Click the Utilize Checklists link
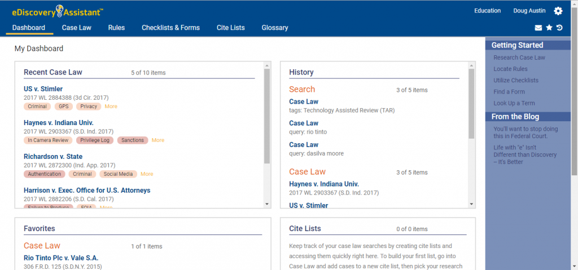This screenshot has height=270, width=578. pyautogui.click(x=516, y=80)
